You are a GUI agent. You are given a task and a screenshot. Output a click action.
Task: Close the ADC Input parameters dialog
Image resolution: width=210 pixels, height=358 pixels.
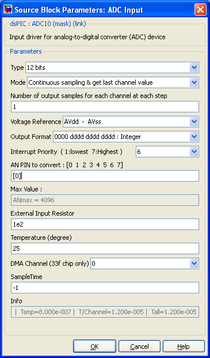pyautogui.click(x=200, y=10)
